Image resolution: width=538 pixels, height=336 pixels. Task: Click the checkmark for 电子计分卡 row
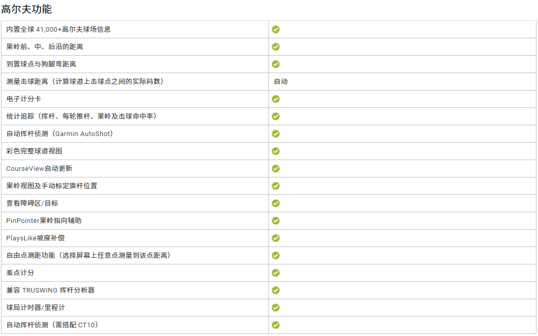pos(276,99)
